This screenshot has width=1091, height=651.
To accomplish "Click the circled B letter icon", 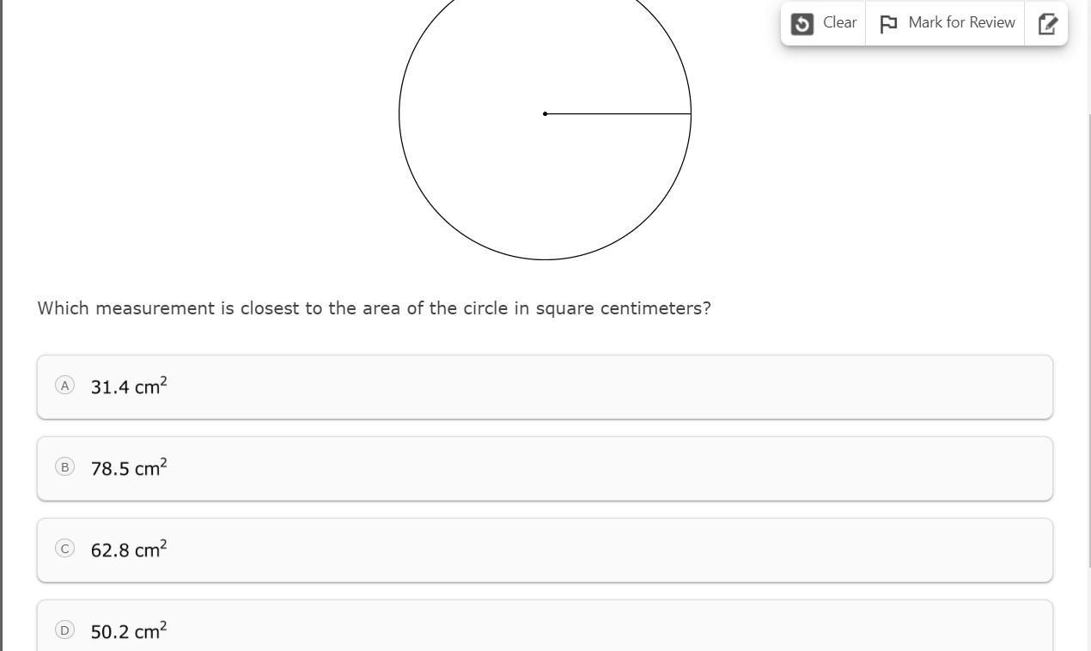I will (64, 467).
